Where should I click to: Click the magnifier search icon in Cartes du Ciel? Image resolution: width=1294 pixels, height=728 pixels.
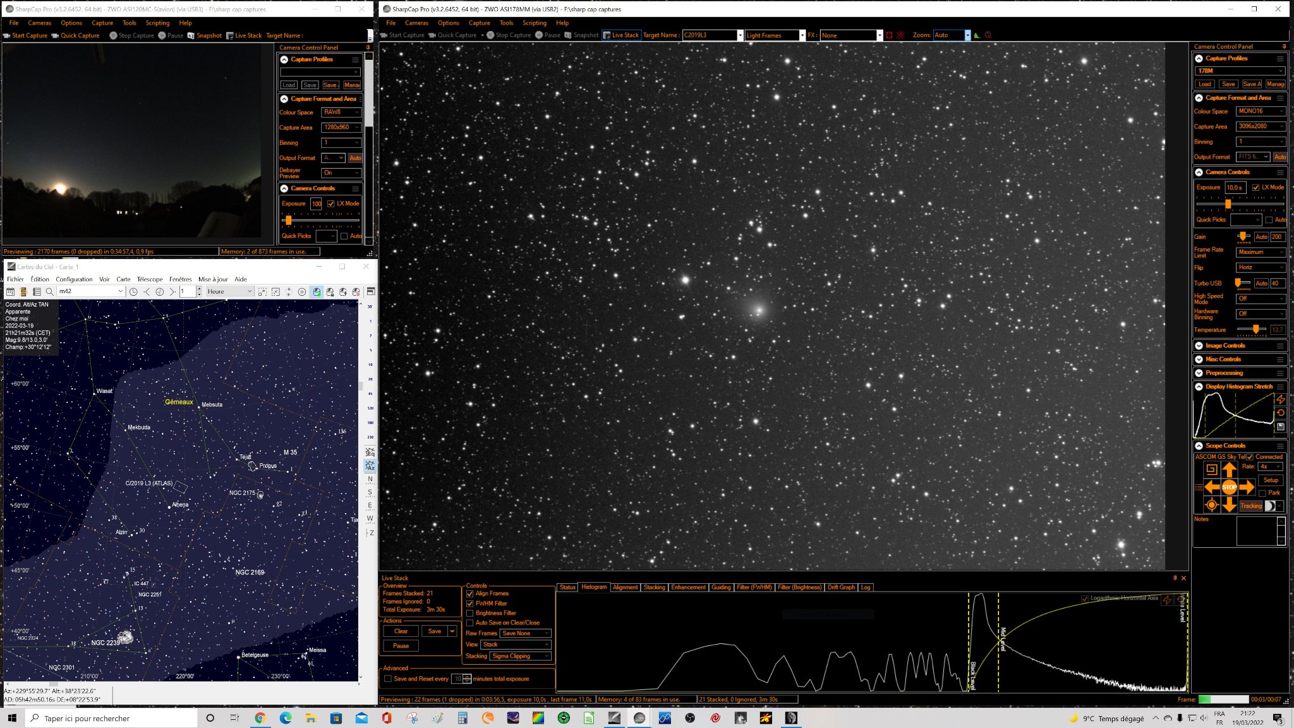click(49, 291)
